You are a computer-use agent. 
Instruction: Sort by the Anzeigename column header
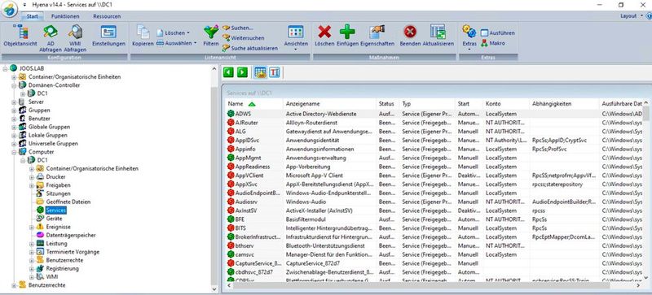click(330, 104)
